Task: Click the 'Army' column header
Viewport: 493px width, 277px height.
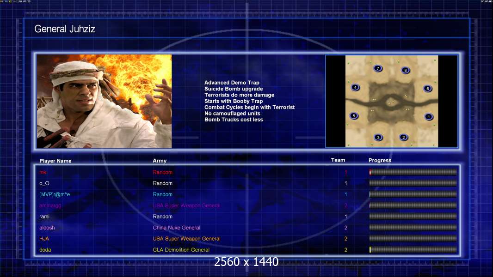Action: [160, 161]
